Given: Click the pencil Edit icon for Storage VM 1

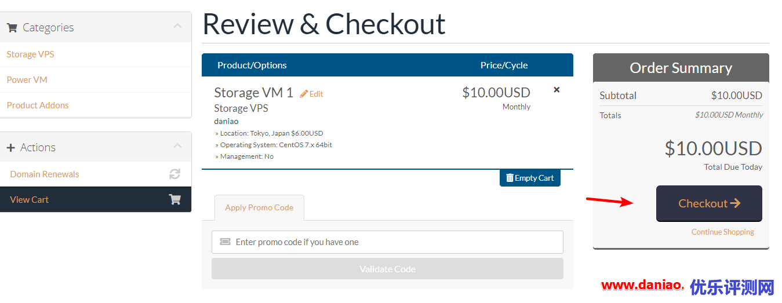Looking at the screenshot, I should coord(304,94).
